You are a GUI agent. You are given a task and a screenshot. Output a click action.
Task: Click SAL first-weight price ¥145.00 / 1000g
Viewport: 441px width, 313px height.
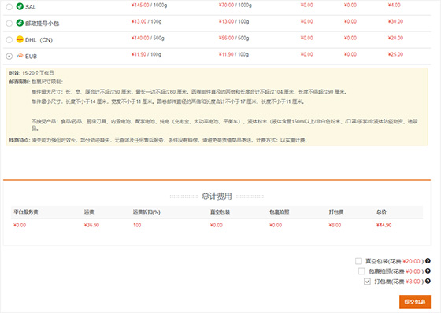(x=149, y=5)
